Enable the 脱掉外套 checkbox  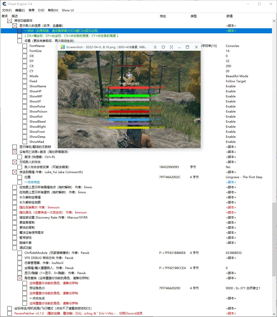(15, 243)
